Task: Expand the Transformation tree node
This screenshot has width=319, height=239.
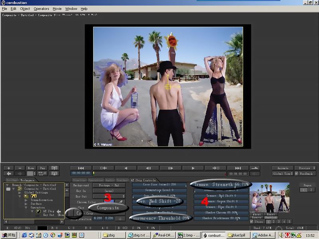Action: (x=26, y=200)
